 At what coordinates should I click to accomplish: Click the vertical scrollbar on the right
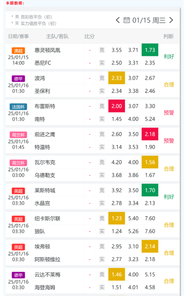tap(181, 151)
